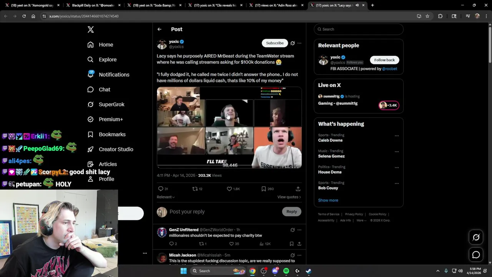Viewport: 492px width, 277px height.
Task: Open options for Caleb Downs trend
Action: [397, 136]
